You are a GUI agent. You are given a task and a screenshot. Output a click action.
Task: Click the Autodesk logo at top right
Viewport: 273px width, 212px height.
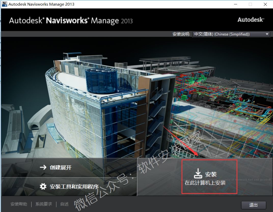(251, 20)
